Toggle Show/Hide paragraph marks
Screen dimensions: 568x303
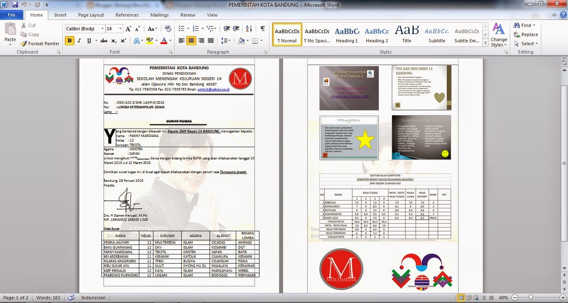point(262,29)
